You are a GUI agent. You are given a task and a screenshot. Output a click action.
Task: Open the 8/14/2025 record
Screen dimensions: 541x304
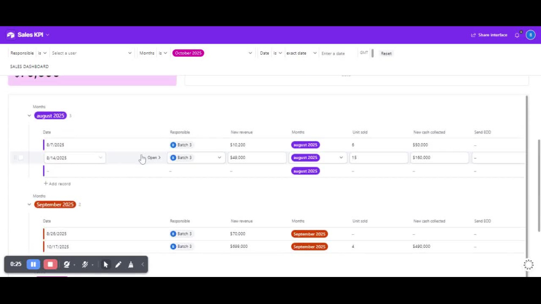tap(154, 158)
